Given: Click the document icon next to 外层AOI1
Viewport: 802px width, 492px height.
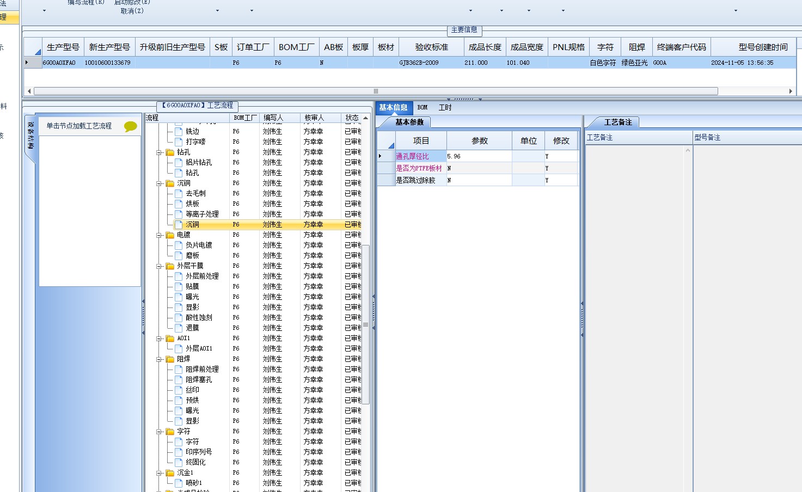Looking at the screenshot, I should (179, 348).
